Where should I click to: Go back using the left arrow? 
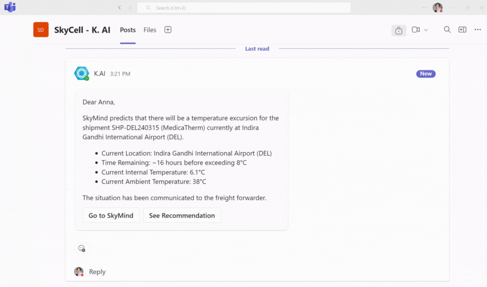click(119, 8)
